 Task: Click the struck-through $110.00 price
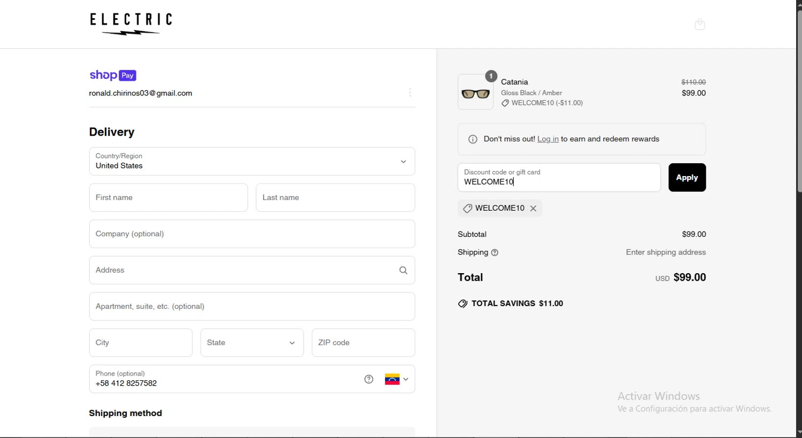click(693, 82)
